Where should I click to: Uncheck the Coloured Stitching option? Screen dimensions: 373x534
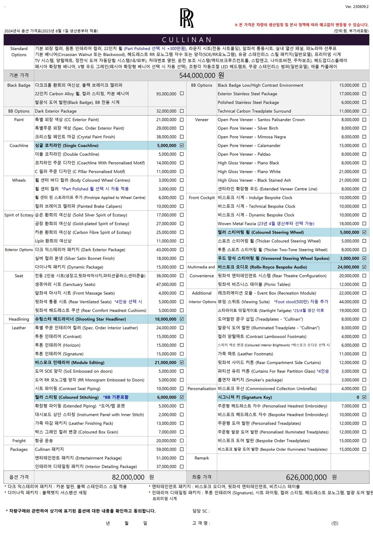pos(182,397)
